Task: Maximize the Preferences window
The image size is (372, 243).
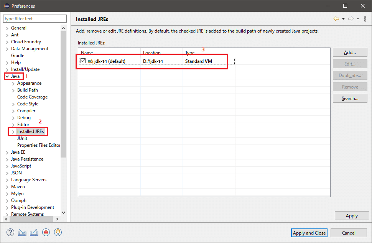Action: click(x=345, y=6)
